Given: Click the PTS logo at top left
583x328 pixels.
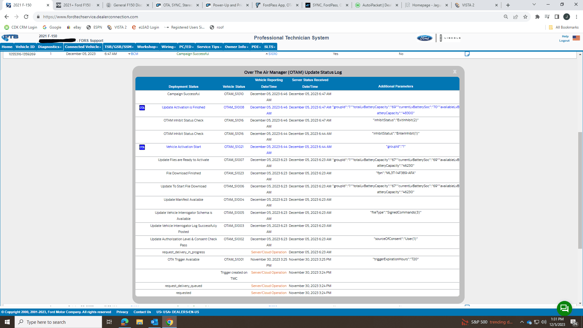Looking at the screenshot, I should pyautogui.click(x=10, y=38).
